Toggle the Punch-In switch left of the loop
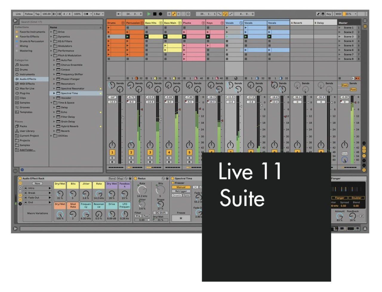This screenshot has width=382, height=292. tap(220, 14)
